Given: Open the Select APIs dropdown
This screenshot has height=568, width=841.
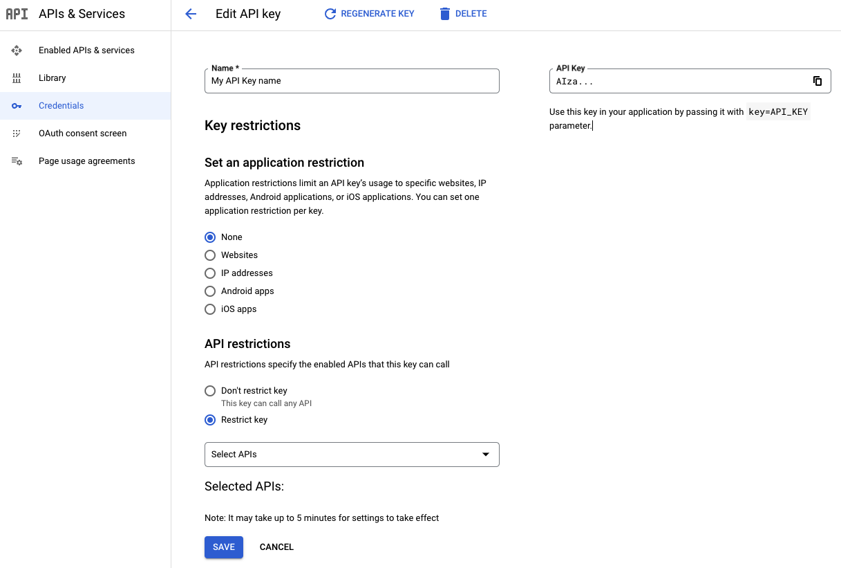Looking at the screenshot, I should click(x=352, y=455).
